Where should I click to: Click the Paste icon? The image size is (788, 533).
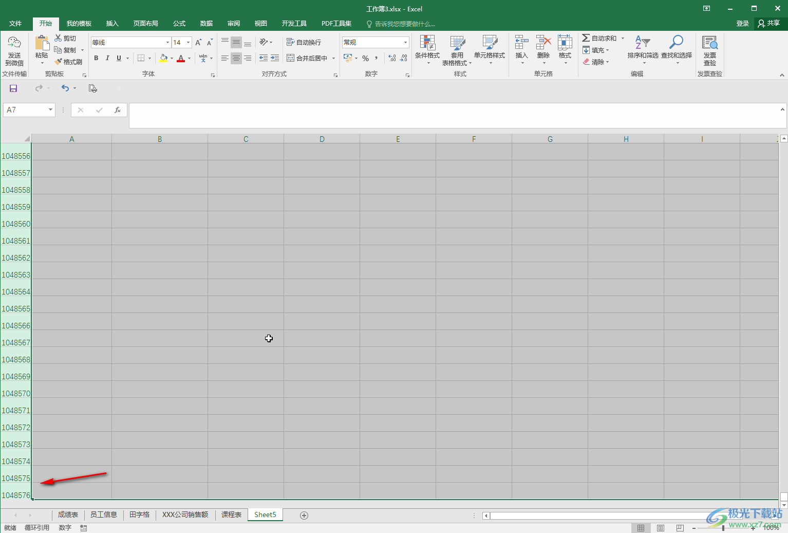pos(42,43)
